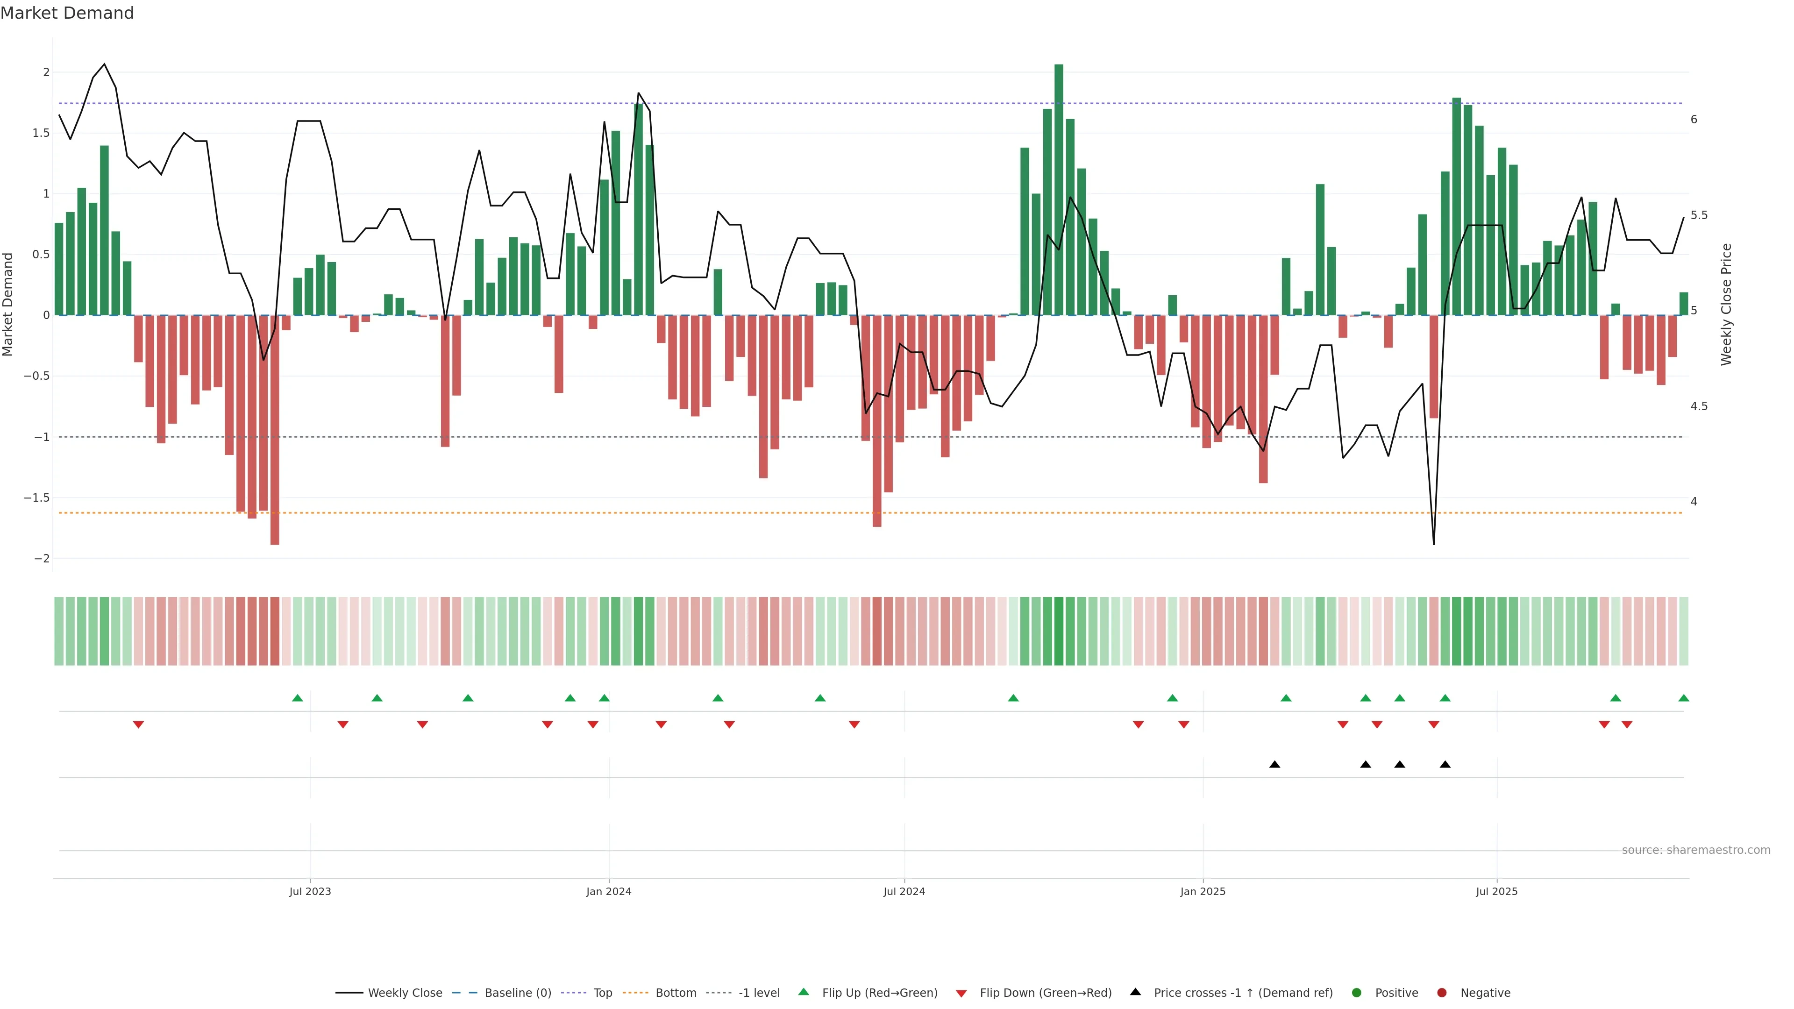Click the leftmost heatmap strip cell

pyautogui.click(x=58, y=631)
